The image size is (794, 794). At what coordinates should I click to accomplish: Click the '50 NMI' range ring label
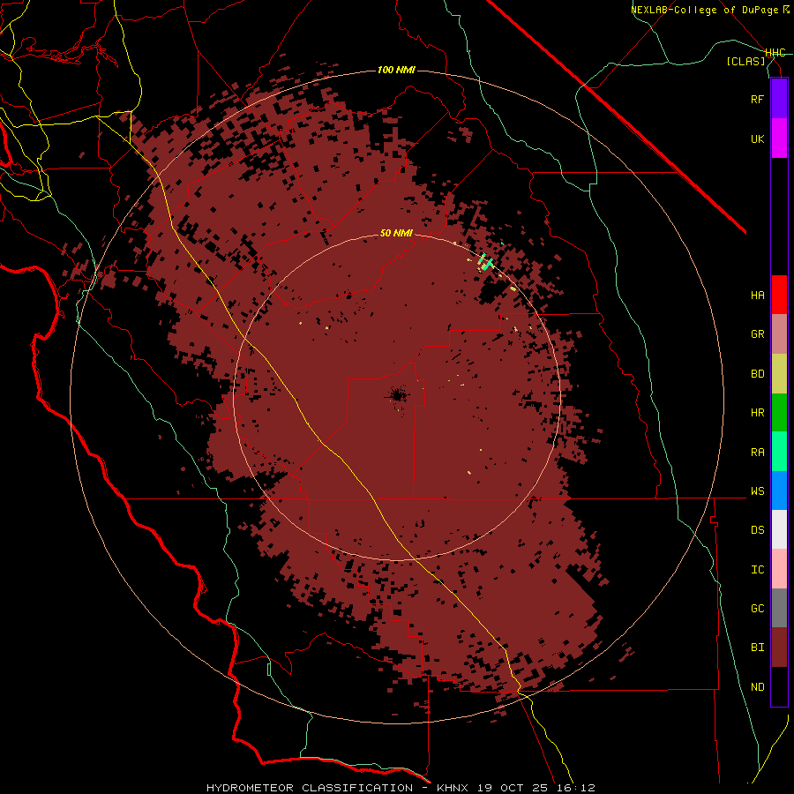[396, 233]
